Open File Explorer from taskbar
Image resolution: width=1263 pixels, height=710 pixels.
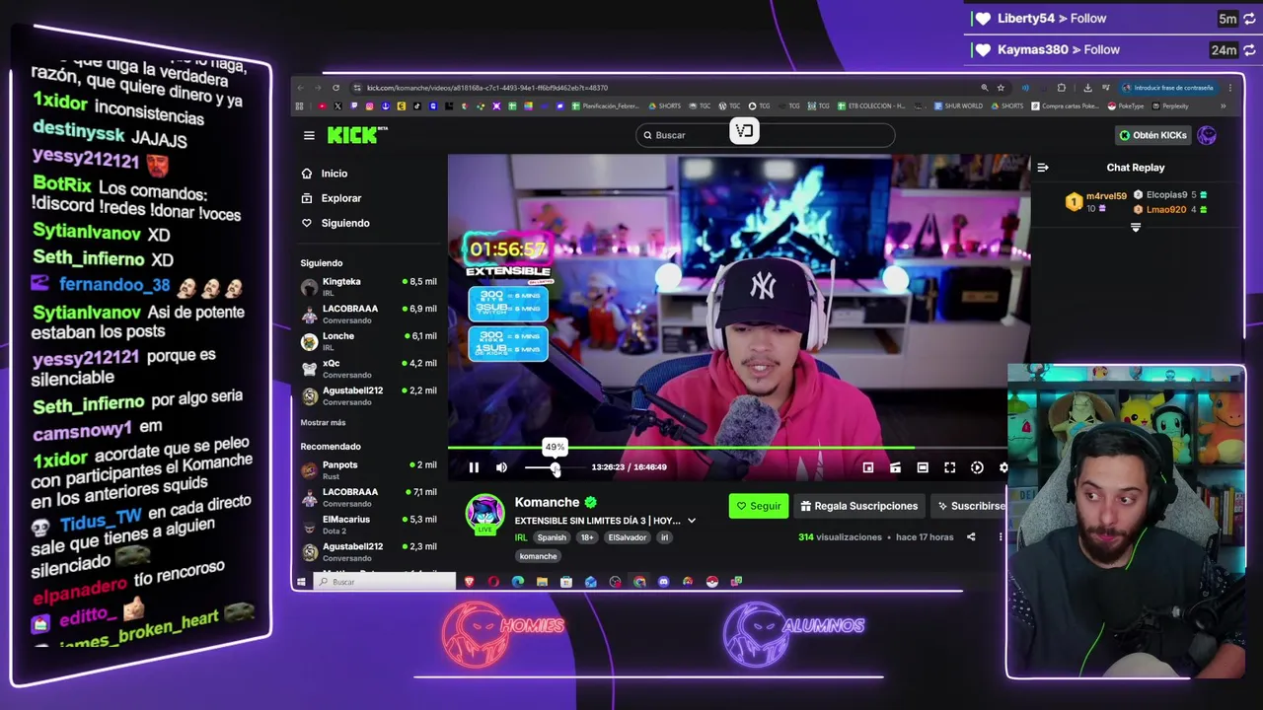click(x=542, y=582)
